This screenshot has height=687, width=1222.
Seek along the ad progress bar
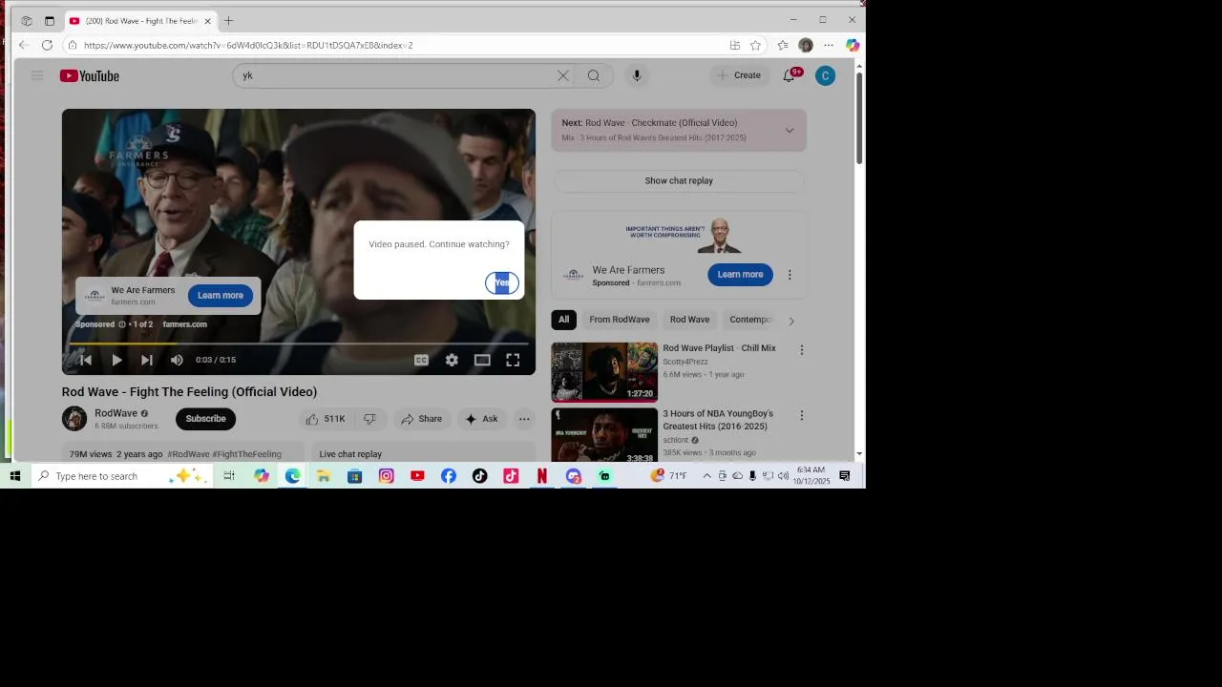coord(299,343)
